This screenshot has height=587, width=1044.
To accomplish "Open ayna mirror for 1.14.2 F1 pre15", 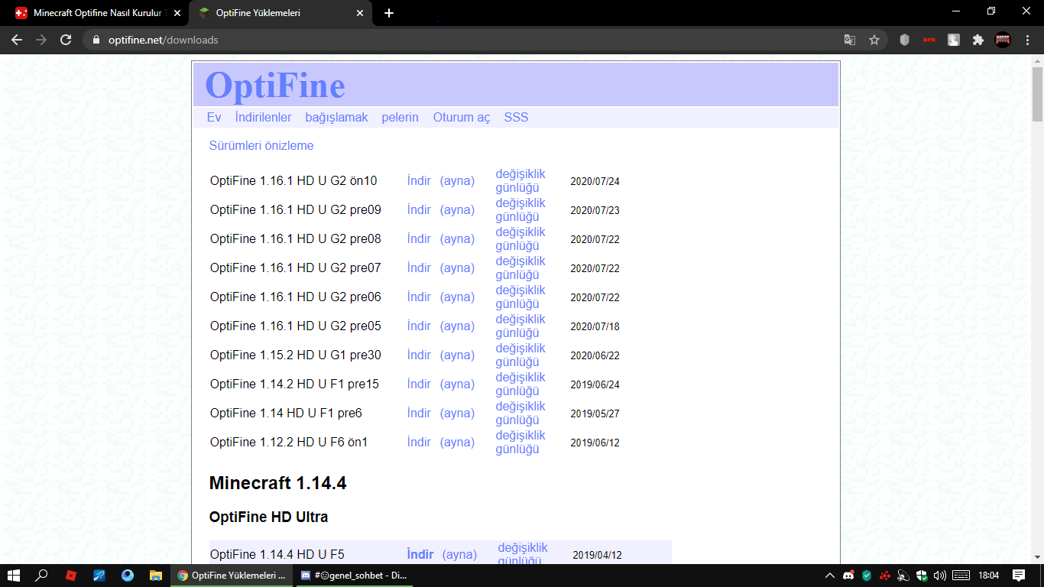I will coord(457,384).
